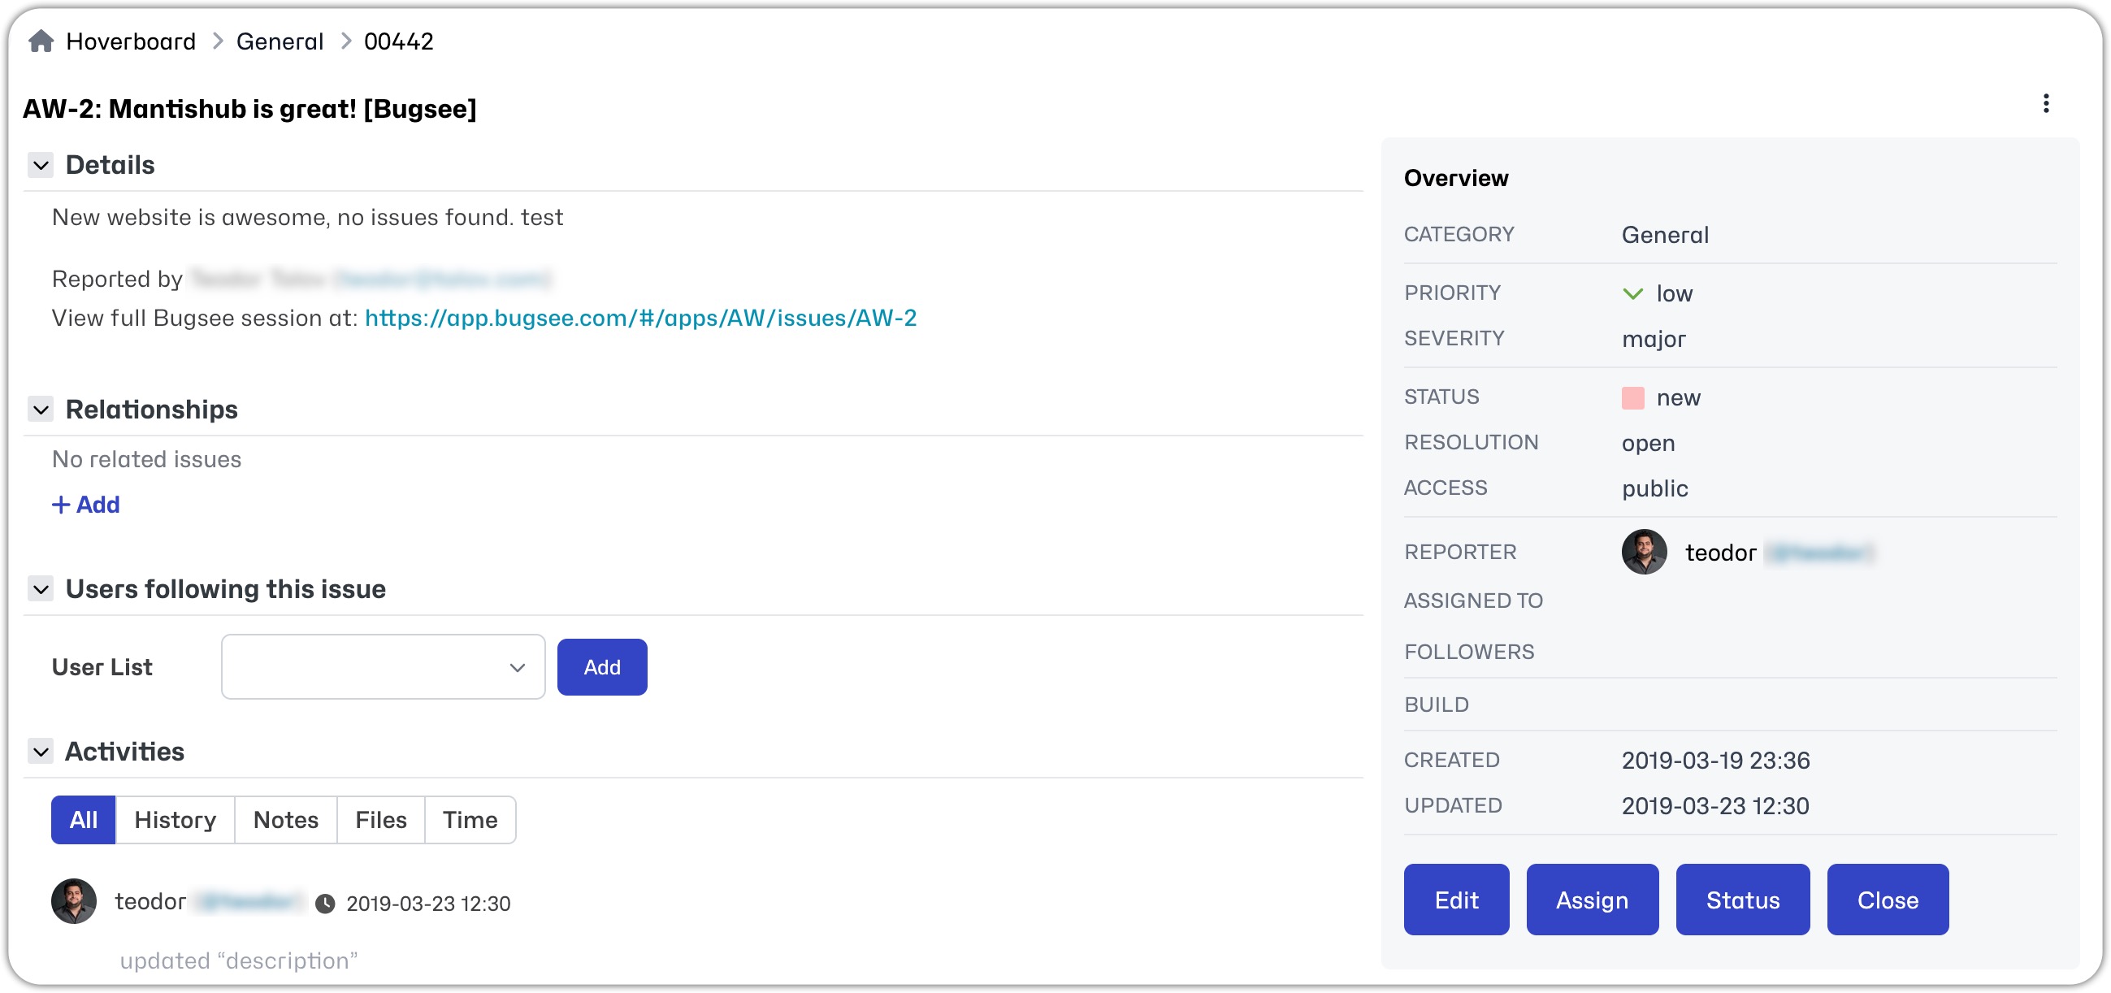
Task: Collapse the Relationships section
Action: [x=41, y=410]
